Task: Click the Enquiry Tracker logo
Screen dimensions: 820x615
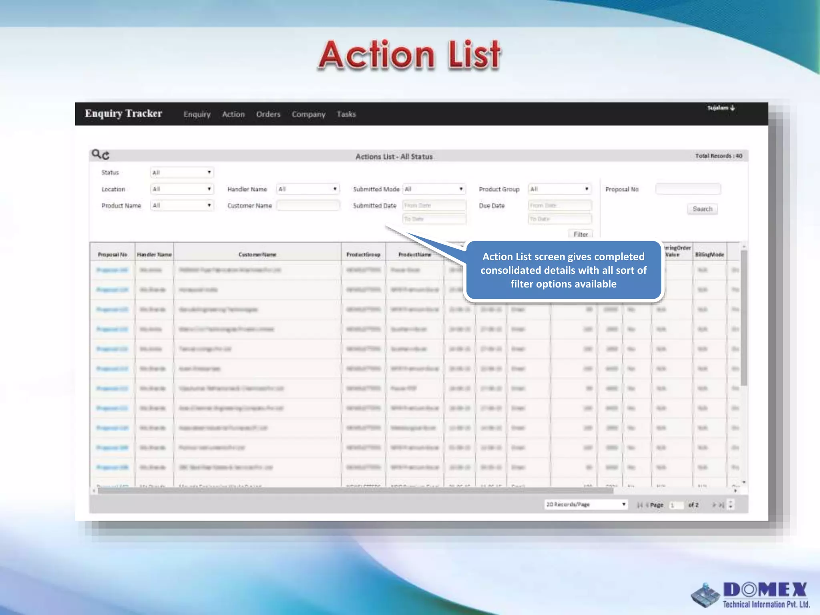Action: pos(123,113)
